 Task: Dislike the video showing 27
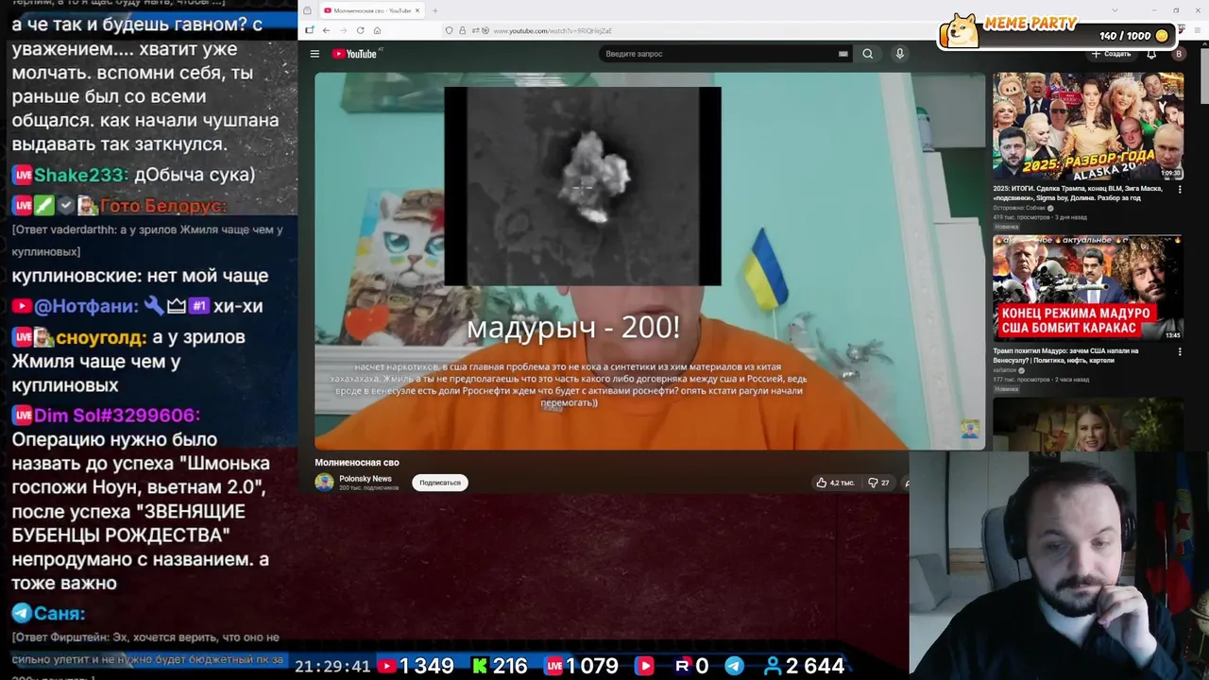(878, 483)
